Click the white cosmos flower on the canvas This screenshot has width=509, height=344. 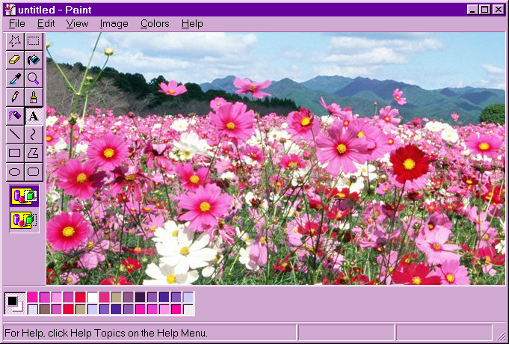tap(185, 251)
